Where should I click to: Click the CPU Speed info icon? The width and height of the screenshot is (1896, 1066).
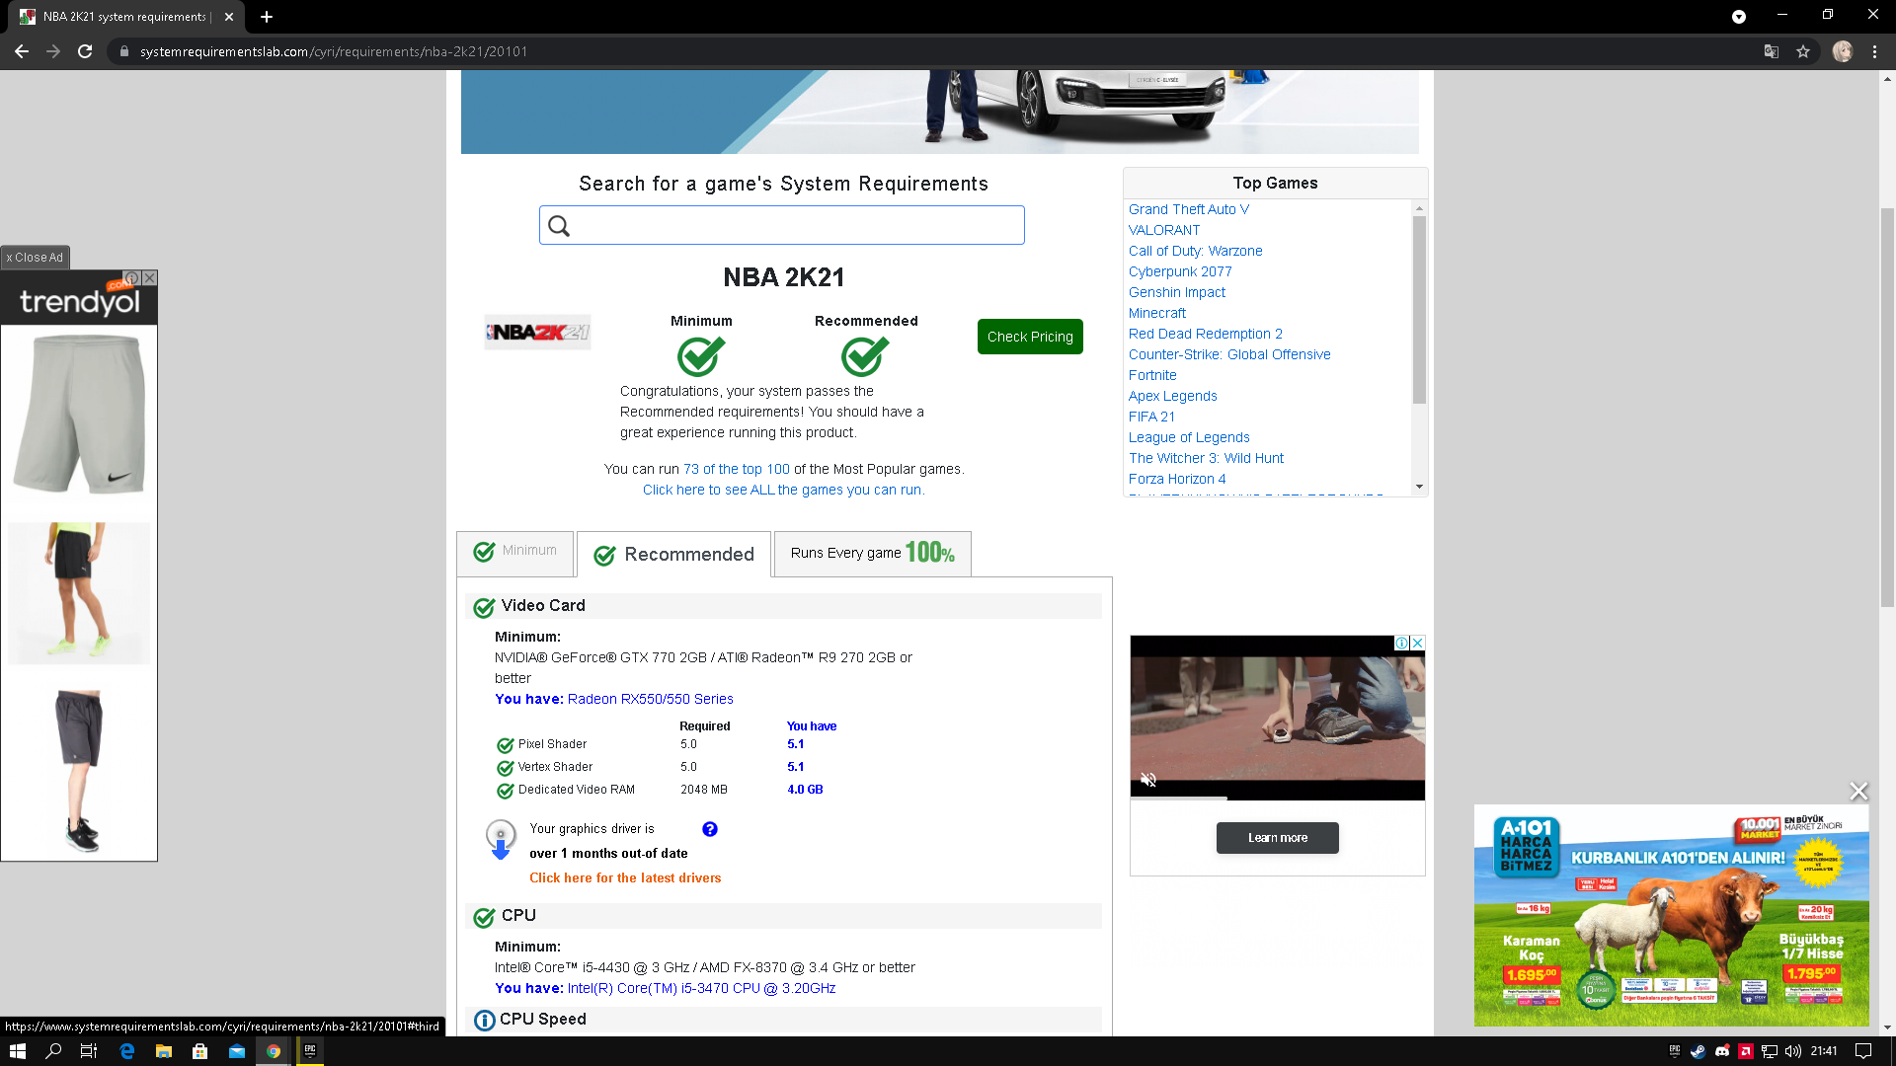pyautogui.click(x=484, y=1020)
